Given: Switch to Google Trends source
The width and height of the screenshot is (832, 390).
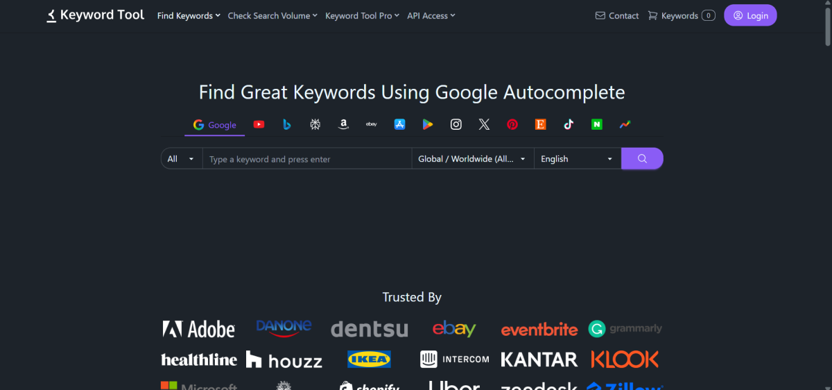Looking at the screenshot, I should tap(625, 124).
